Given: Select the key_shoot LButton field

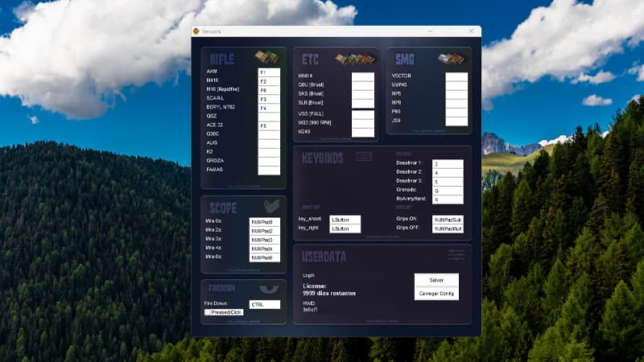Looking at the screenshot, I should pyautogui.click(x=345, y=219).
